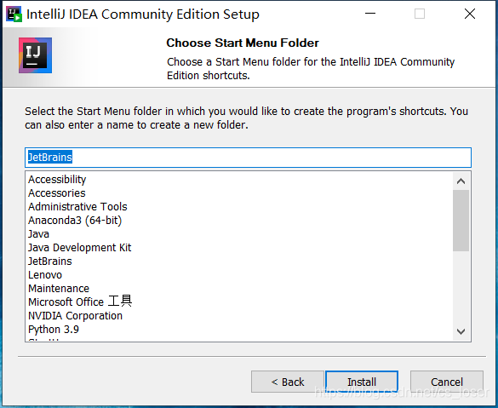Select NVIDIA Corporation in the list
The width and height of the screenshot is (498, 408).
[x=75, y=315]
